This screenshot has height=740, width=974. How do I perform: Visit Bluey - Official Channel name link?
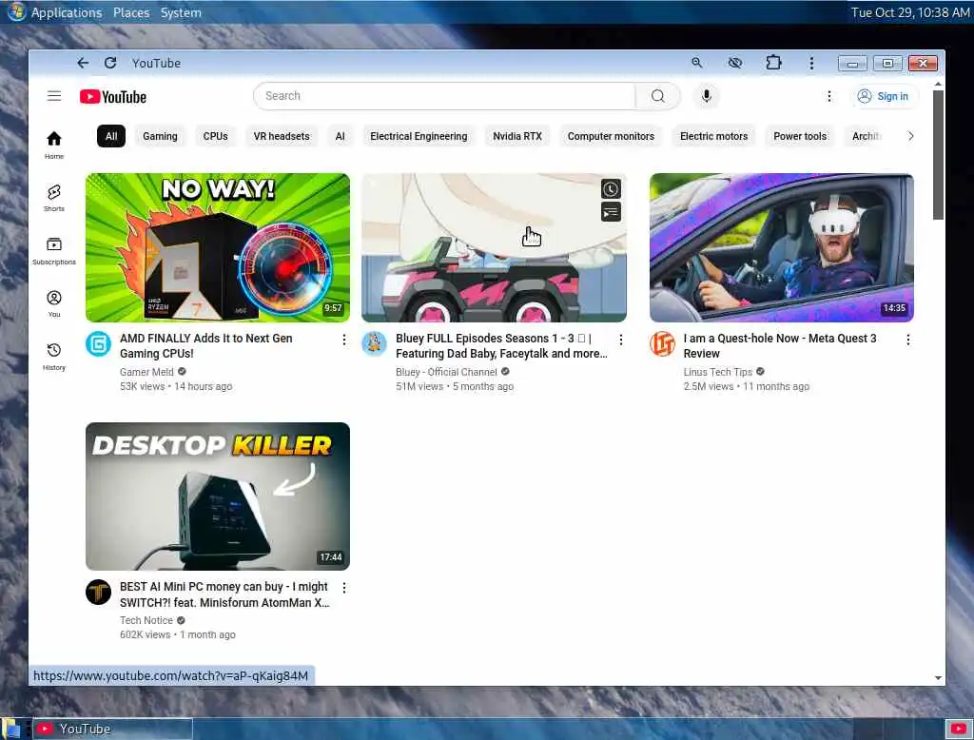point(446,372)
